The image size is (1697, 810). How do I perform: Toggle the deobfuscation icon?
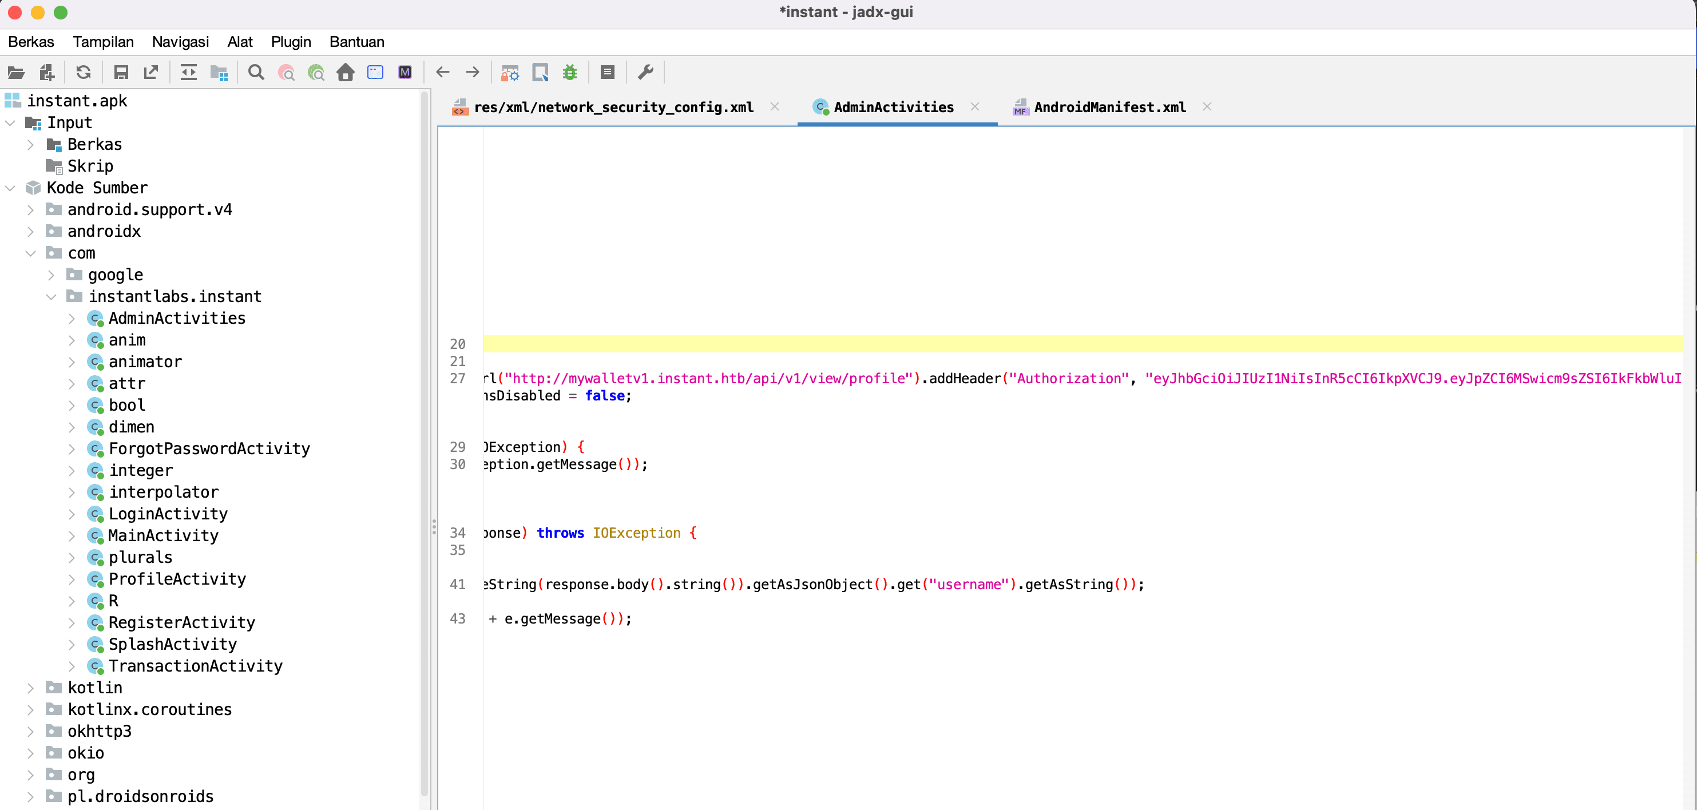(x=510, y=73)
